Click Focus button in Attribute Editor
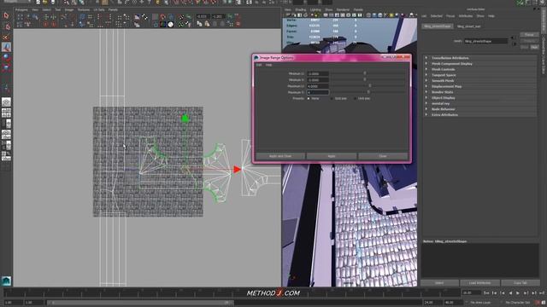The image size is (547, 307). (x=529, y=35)
